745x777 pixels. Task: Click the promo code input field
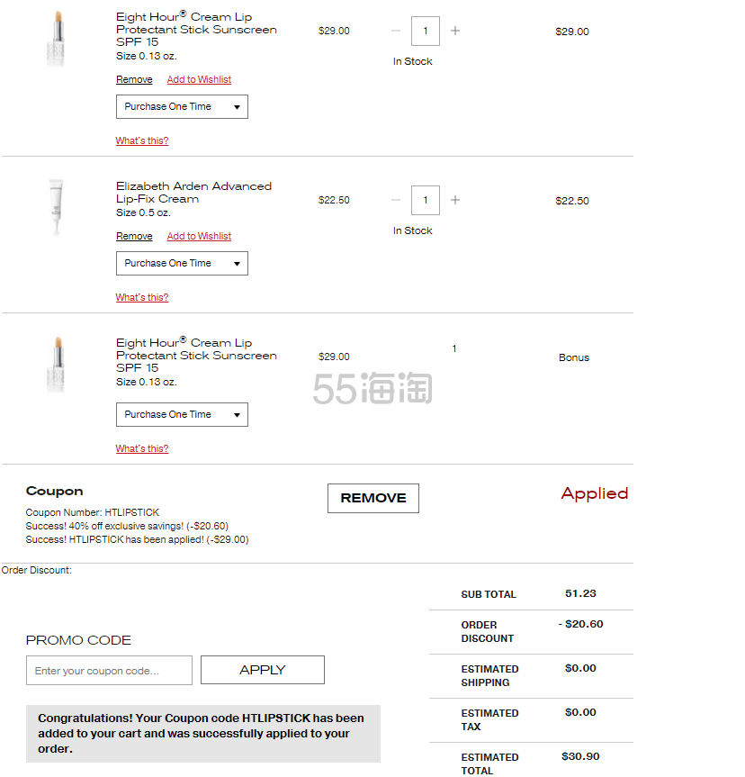(109, 671)
